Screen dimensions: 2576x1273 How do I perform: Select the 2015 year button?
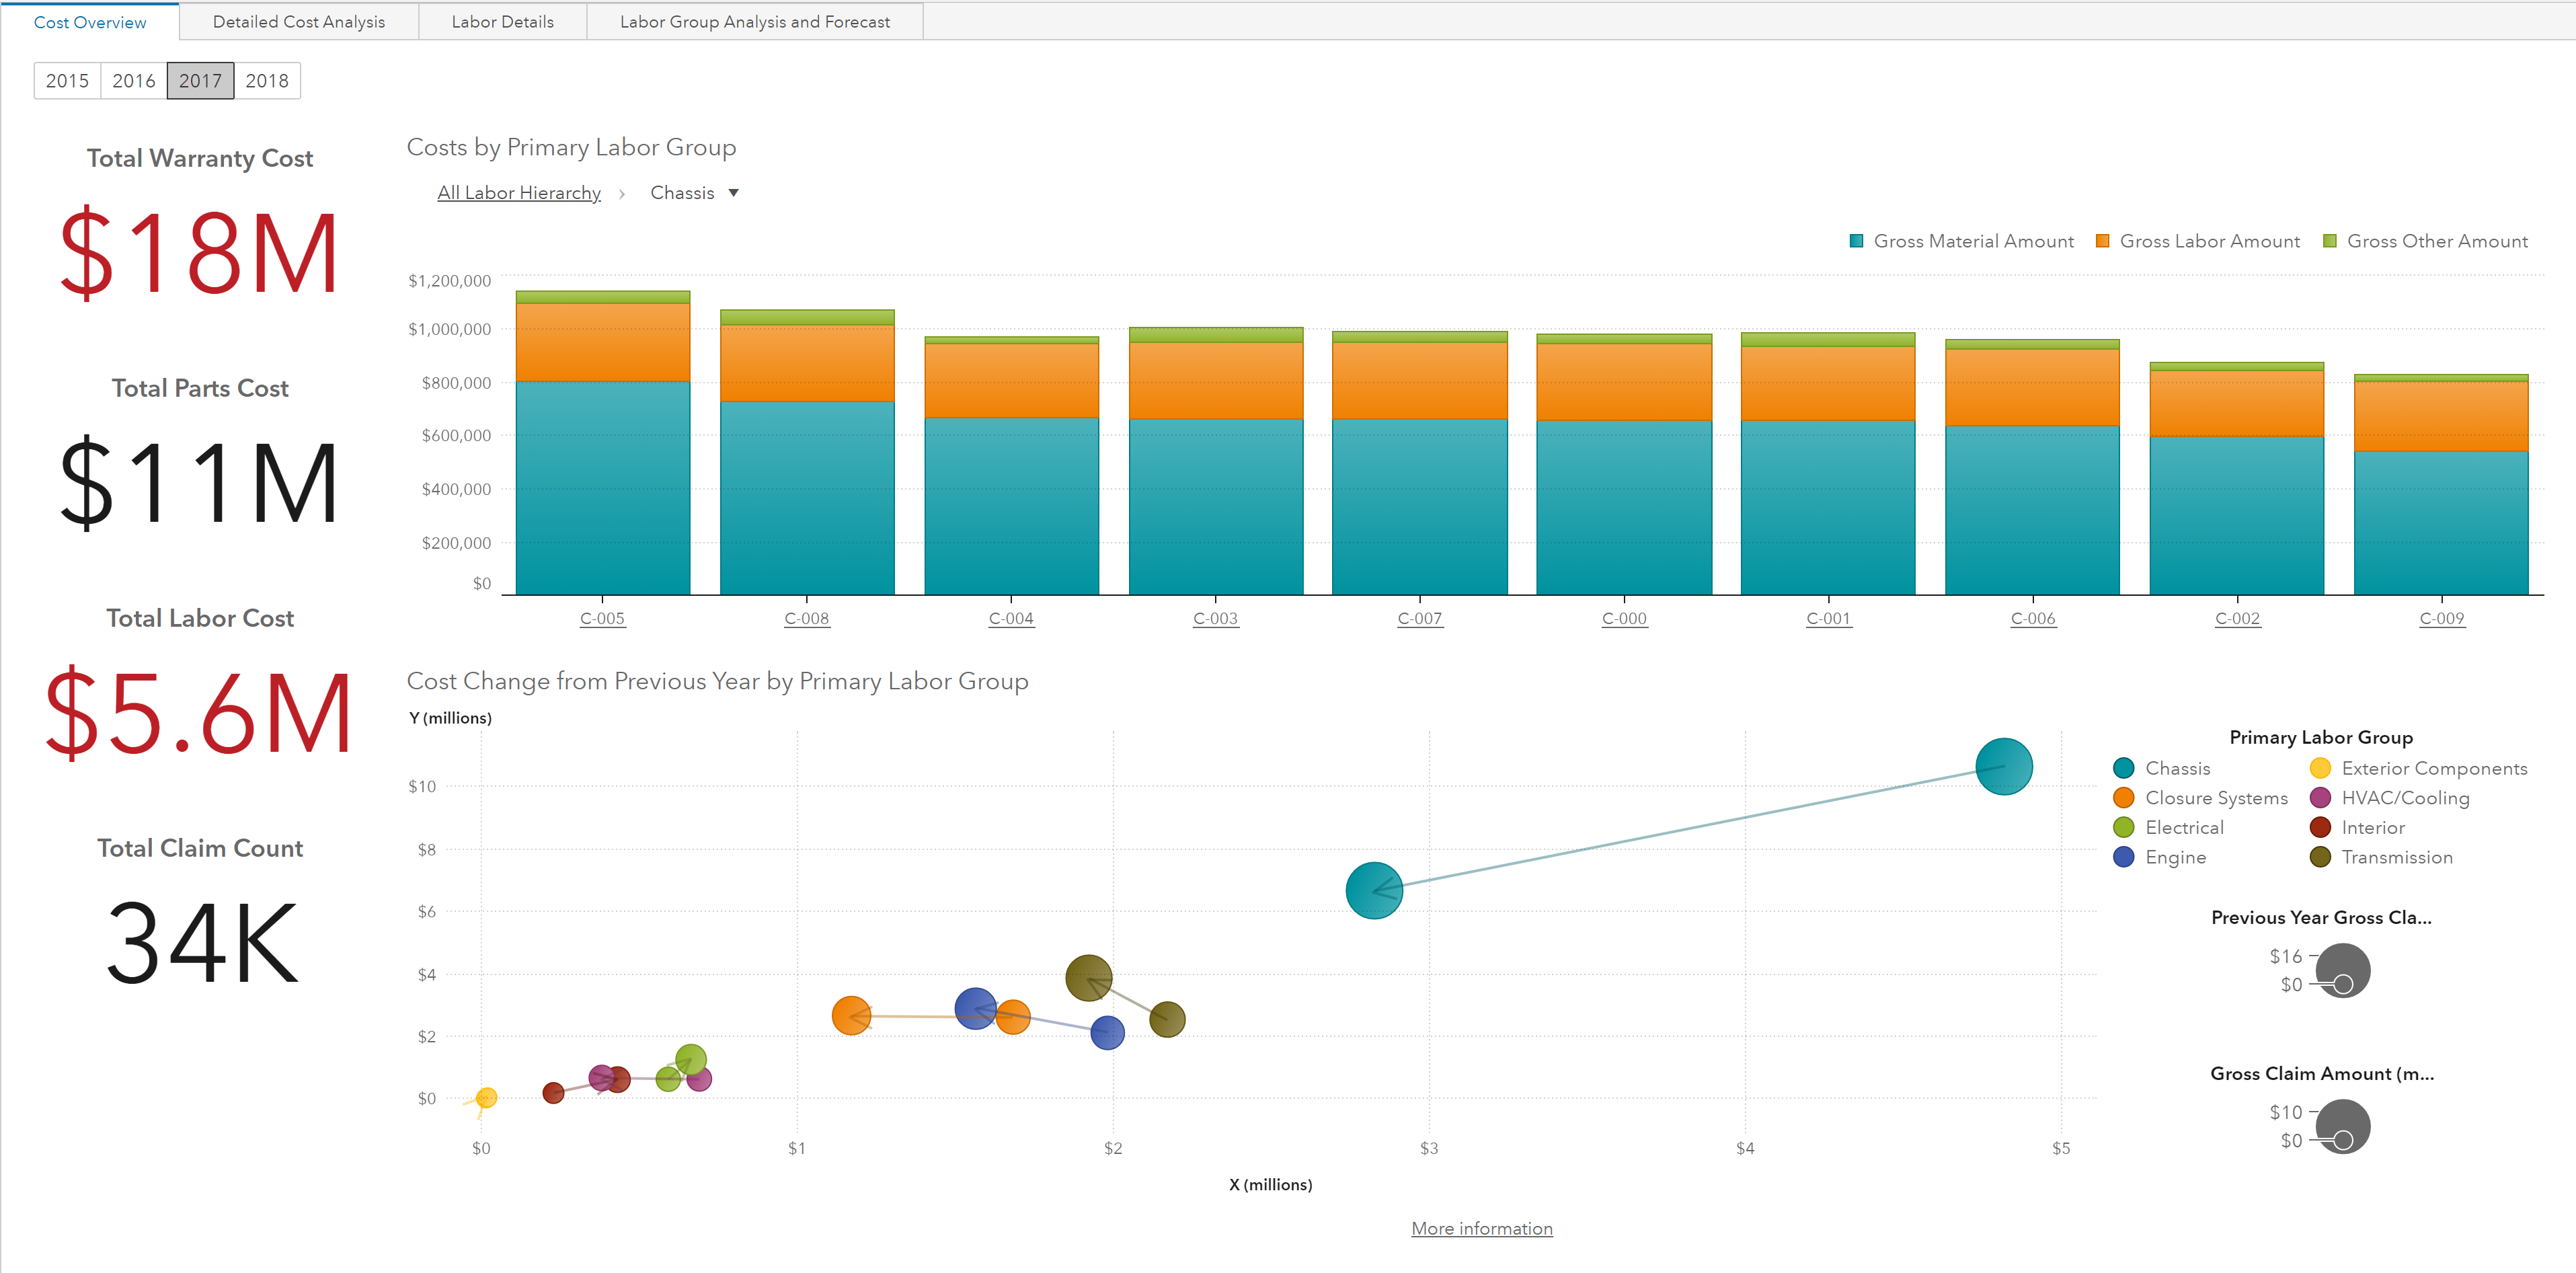67,81
